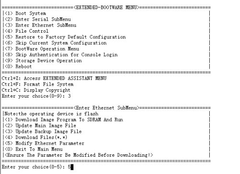Click the Boot System menu line

coord(25,13)
